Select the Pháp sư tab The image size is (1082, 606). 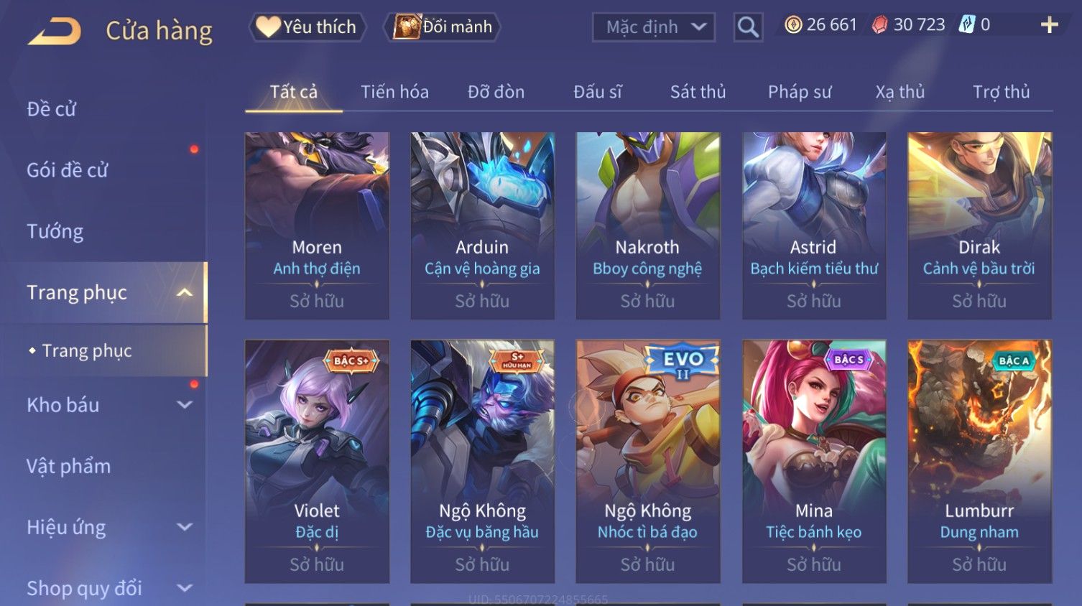[800, 92]
